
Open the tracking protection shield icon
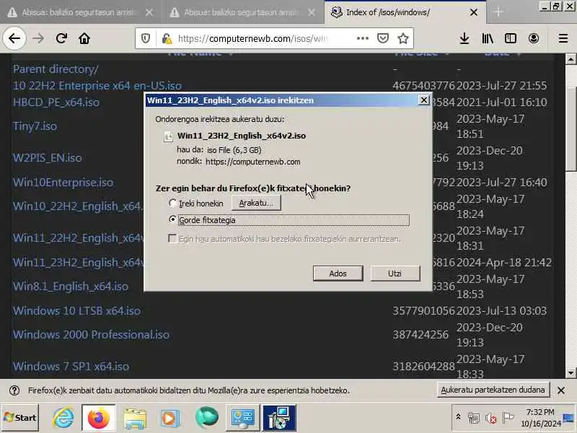pyautogui.click(x=146, y=38)
